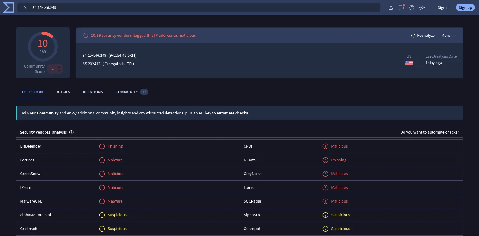Click the CRDF red Malicious alert icon
The image size is (479, 236).
click(x=325, y=146)
